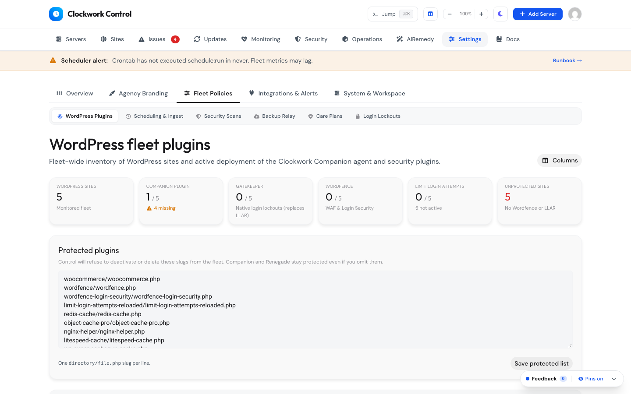This screenshot has height=394, width=631.
Task: Open the Security Scans sub-tab
Action: tap(219, 116)
